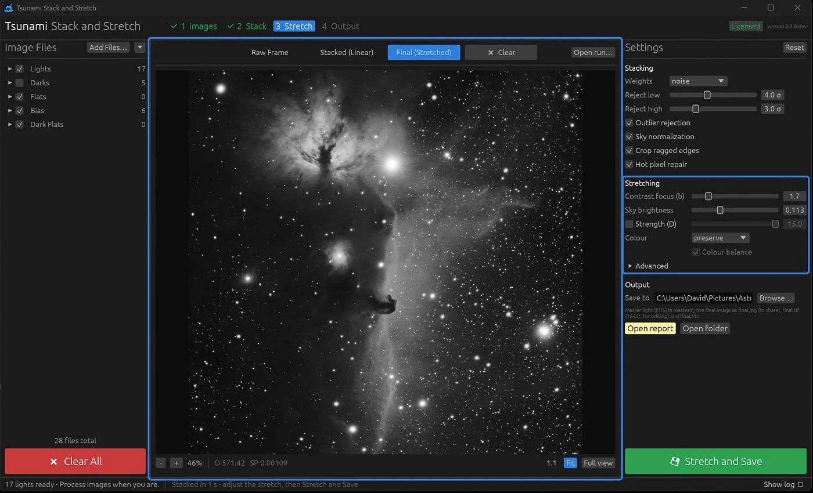The width and height of the screenshot is (813, 493).
Task: Switch to Stacked (Linear) view
Action: point(347,52)
